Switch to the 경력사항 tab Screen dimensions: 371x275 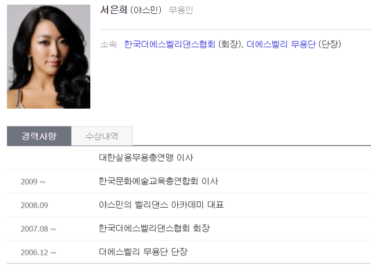[39, 136]
